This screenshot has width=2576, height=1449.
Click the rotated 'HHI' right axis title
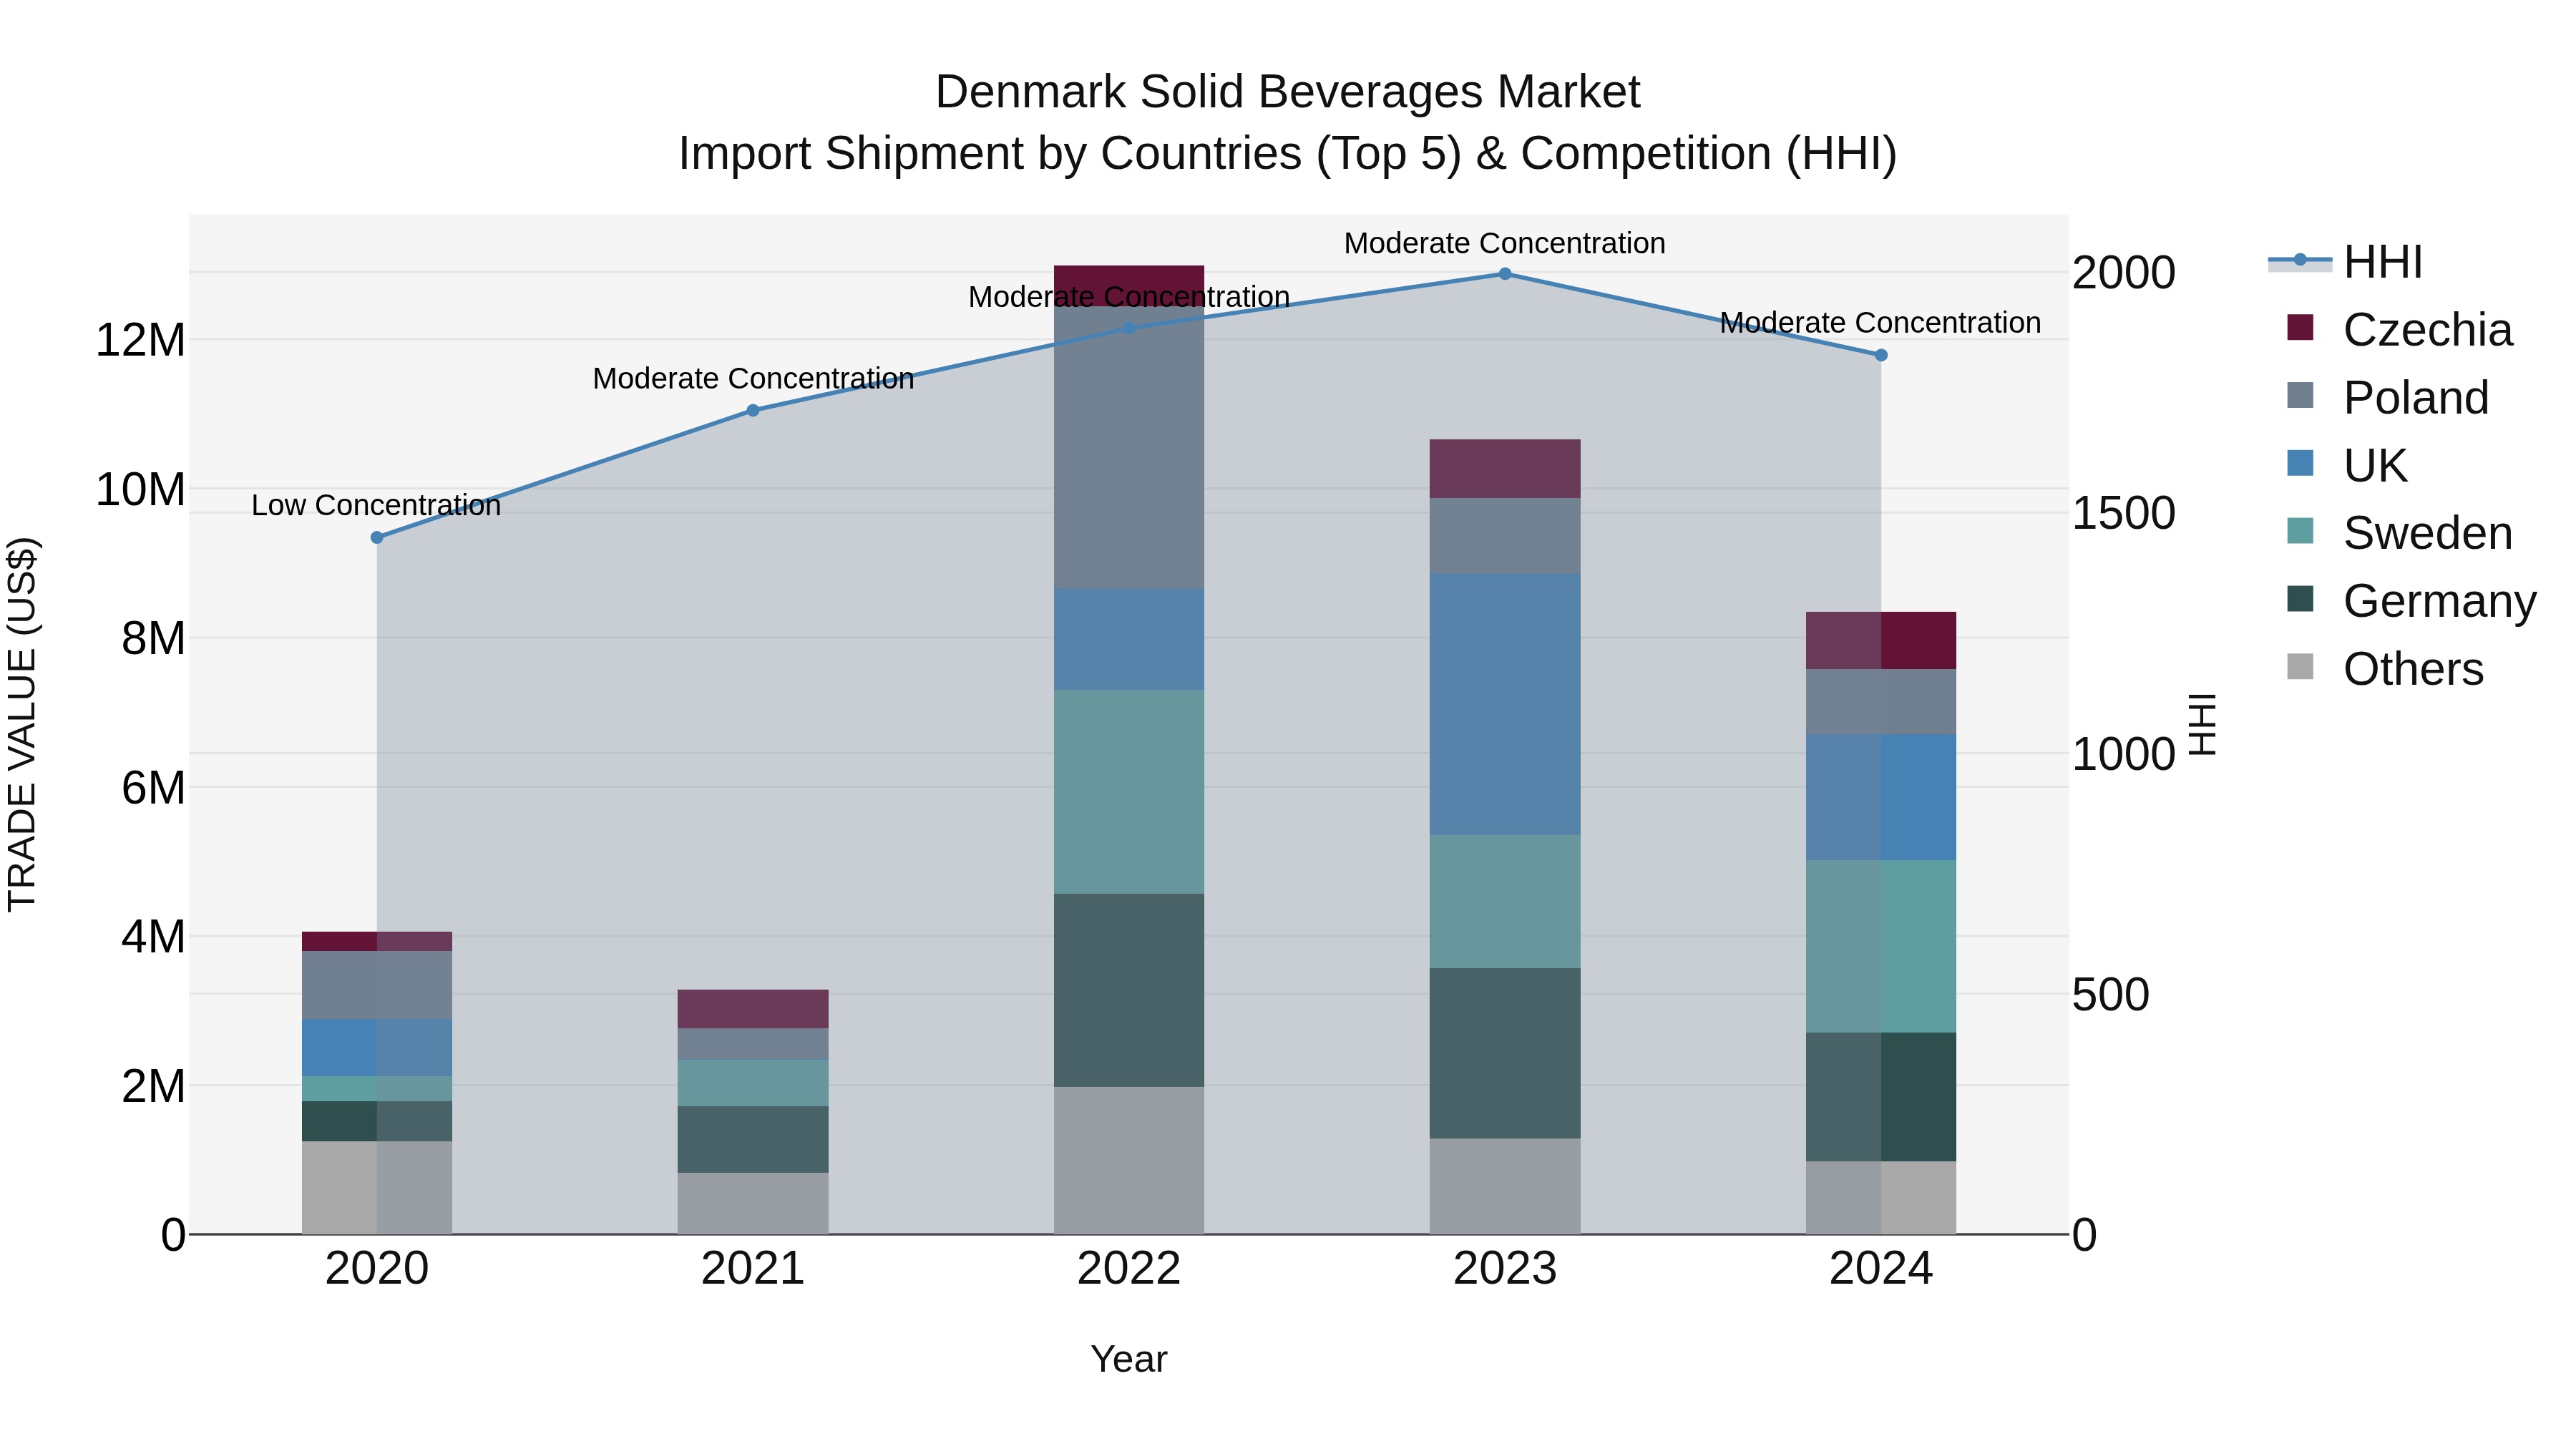pyautogui.click(x=2203, y=724)
